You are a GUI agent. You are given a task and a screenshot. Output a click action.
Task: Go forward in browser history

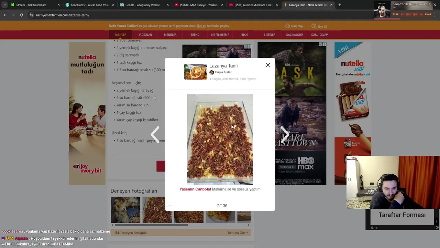(x=13, y=15)
